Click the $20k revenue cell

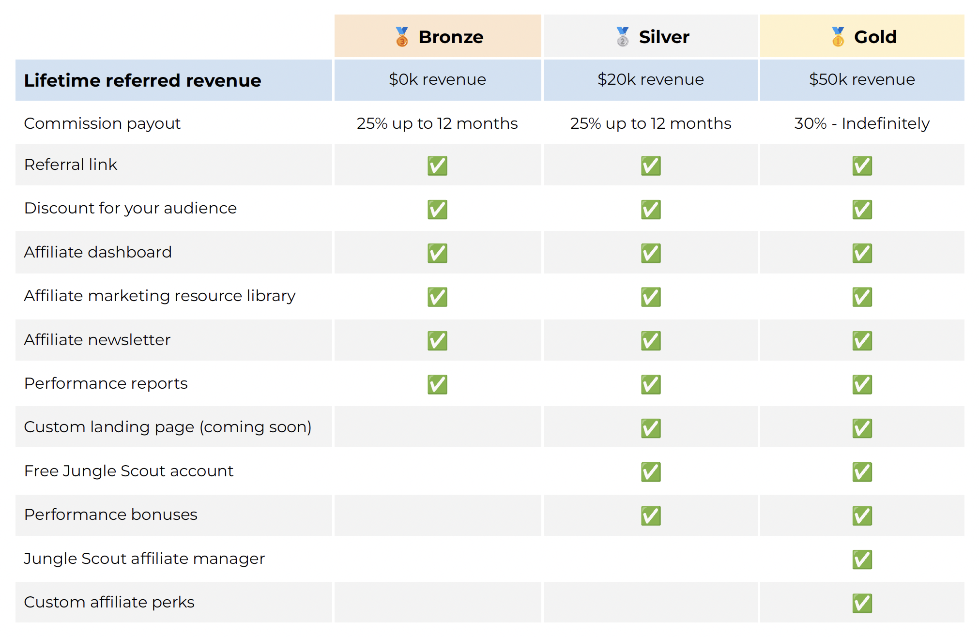pos(651,80)
